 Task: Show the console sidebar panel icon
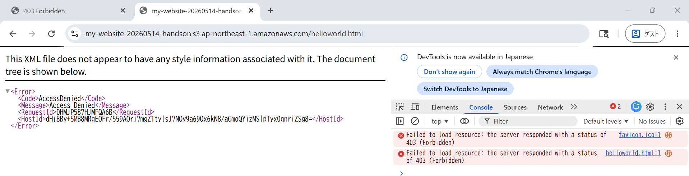(x=400, y=121)
